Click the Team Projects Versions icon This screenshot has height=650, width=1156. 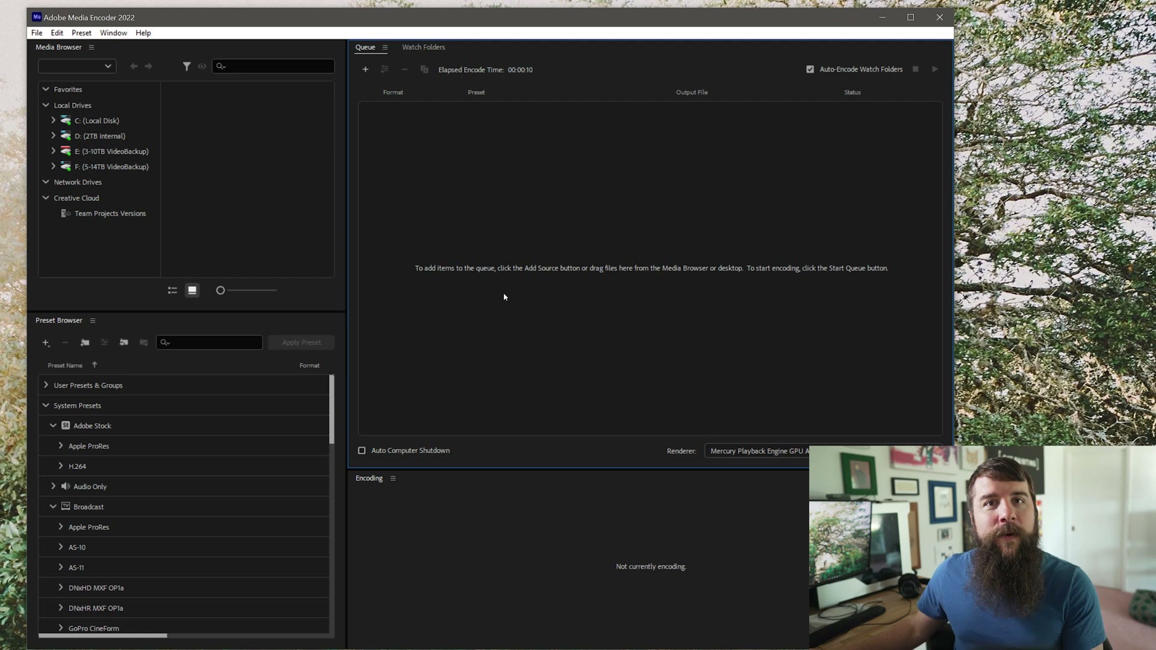pos(66,214)
